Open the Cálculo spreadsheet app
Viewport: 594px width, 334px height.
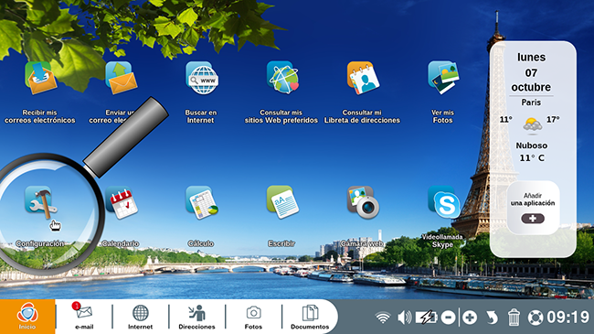click(202, 202)
